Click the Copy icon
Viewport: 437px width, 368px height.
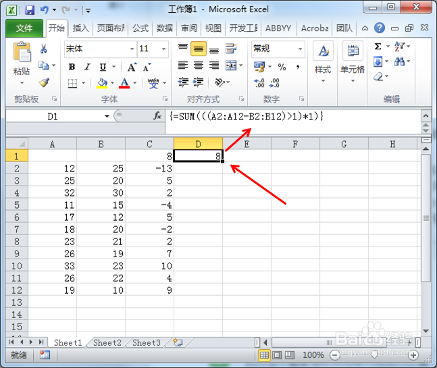click(x=44, y=65)
